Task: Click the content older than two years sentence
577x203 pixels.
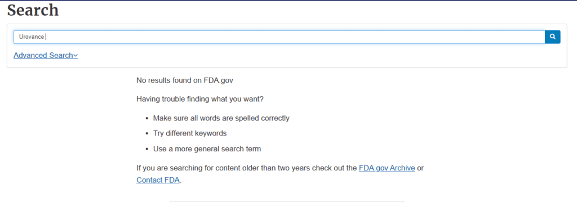Action: tap(280, 174)
